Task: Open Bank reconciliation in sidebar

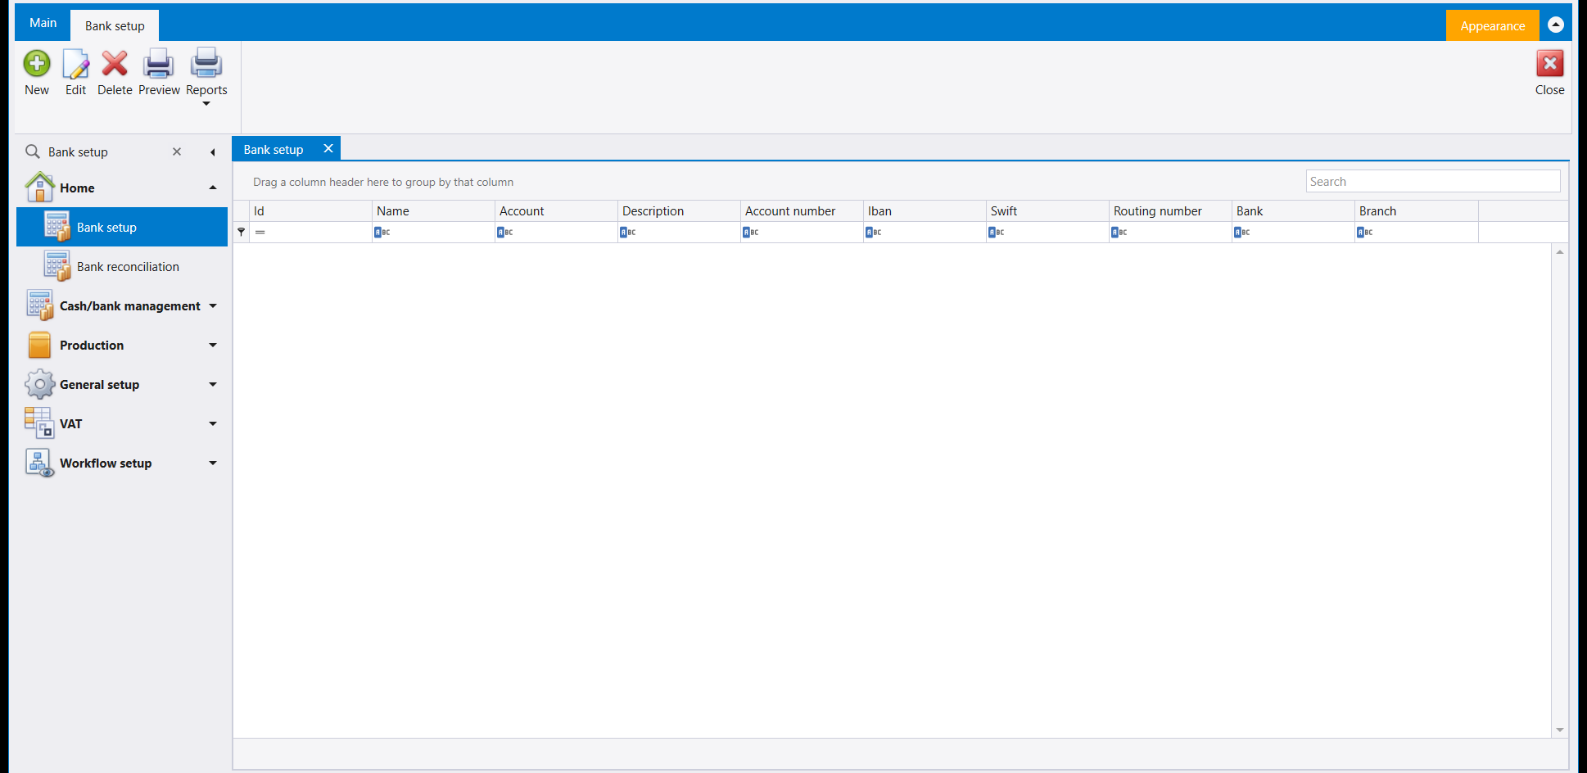Action: [x=122, y=266]
